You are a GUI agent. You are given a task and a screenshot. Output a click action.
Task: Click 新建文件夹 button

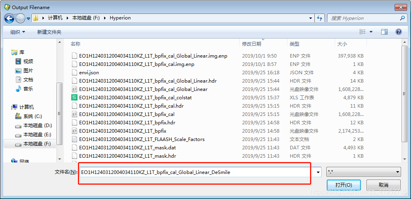[x=49, y=32]
